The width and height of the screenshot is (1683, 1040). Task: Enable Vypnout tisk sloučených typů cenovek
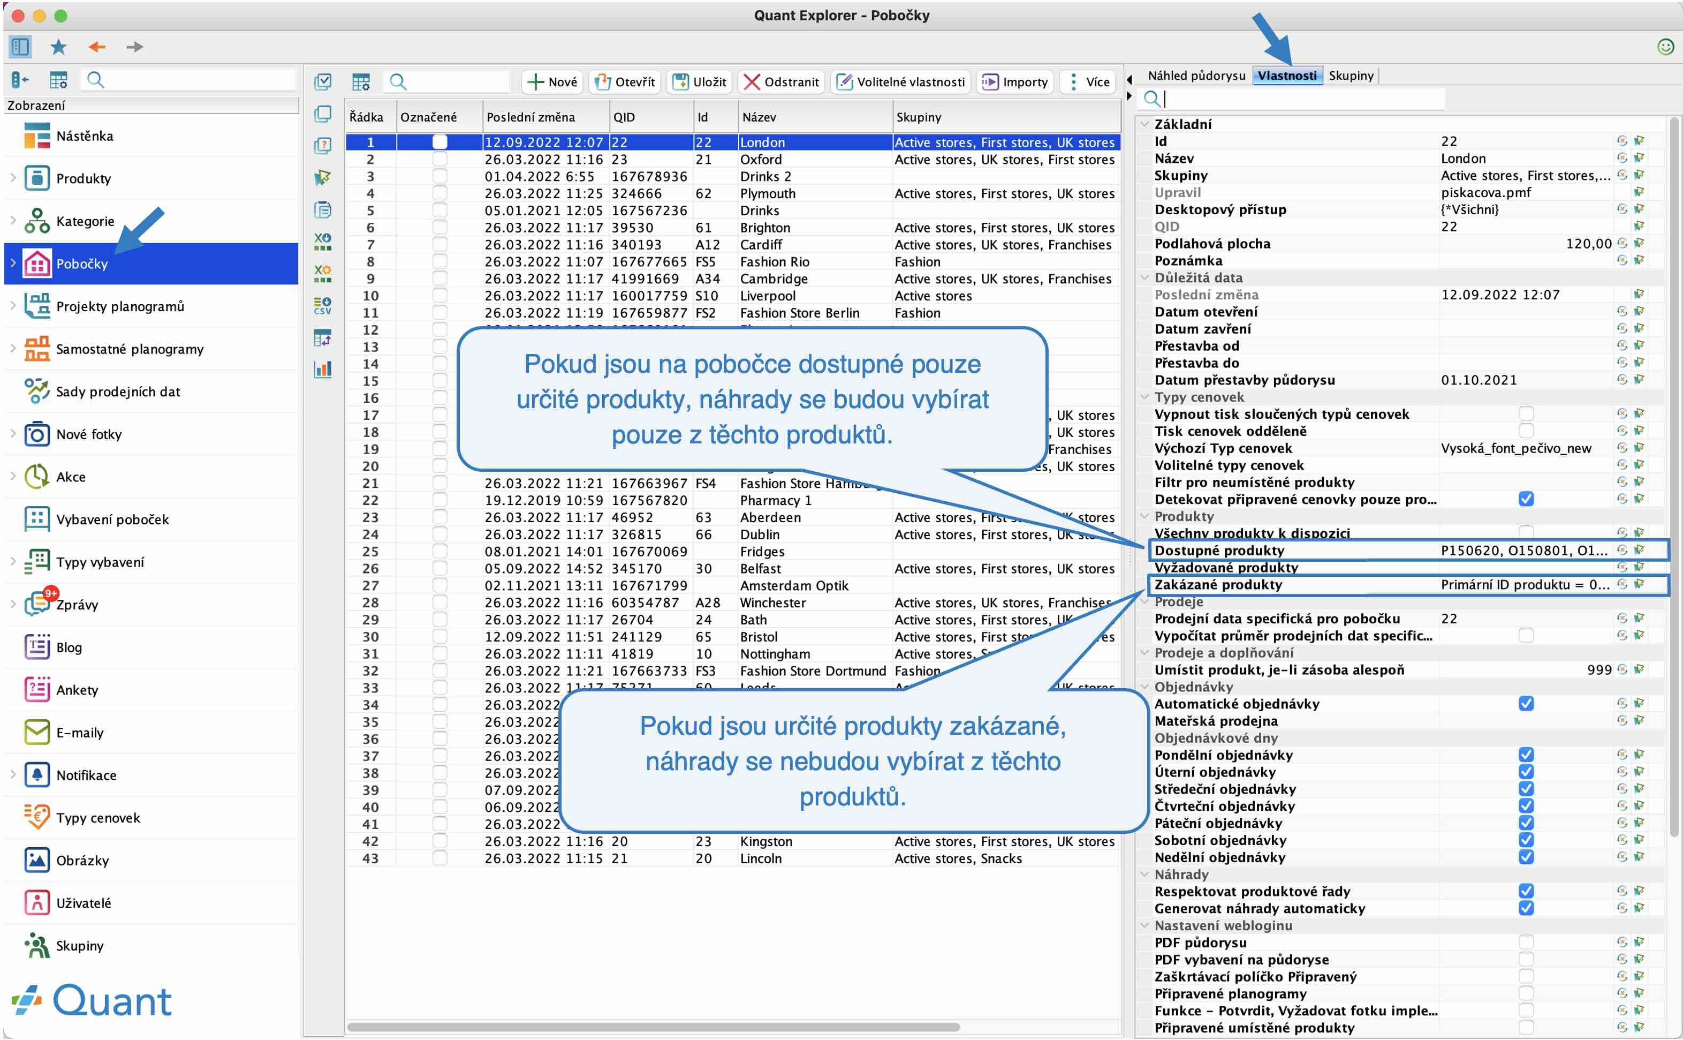click(x=1526, y=414)
